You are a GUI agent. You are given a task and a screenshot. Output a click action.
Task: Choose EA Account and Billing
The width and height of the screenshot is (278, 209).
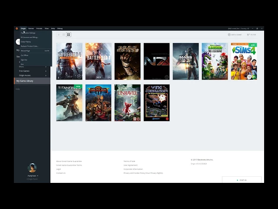36,37
